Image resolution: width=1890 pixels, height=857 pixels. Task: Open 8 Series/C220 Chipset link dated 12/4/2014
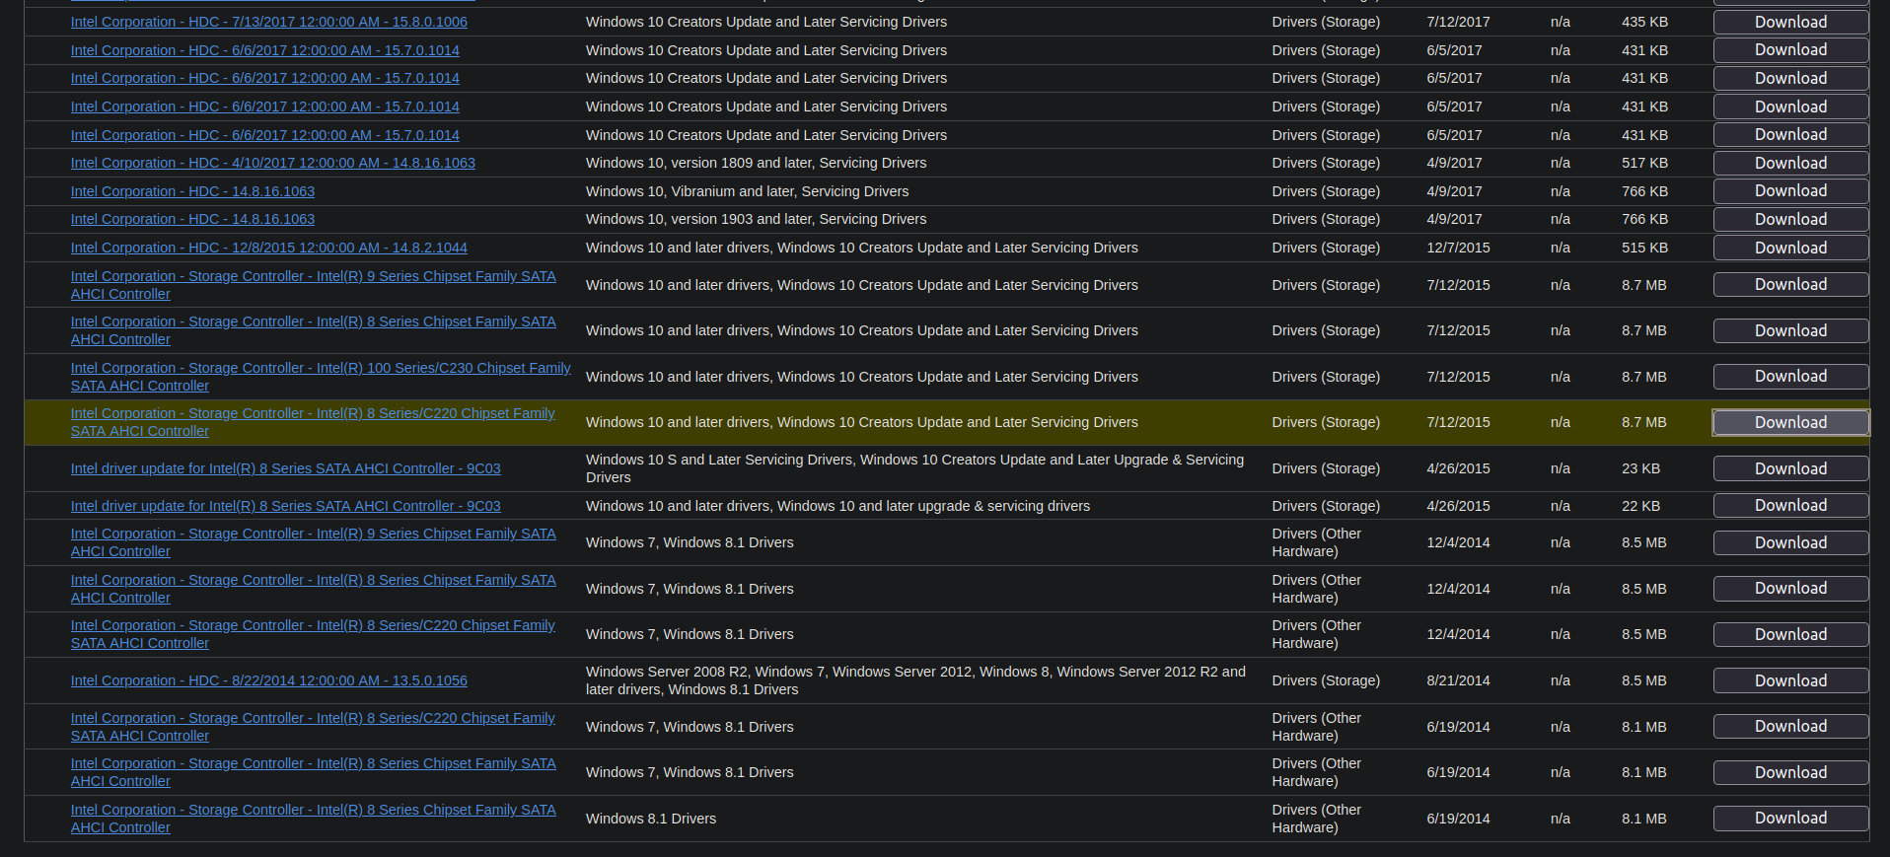point(313,634)
